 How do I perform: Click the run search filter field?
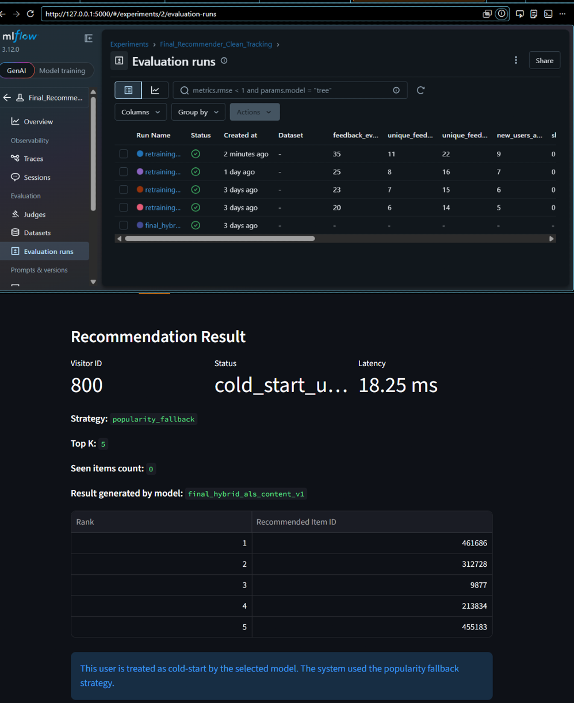290,90
